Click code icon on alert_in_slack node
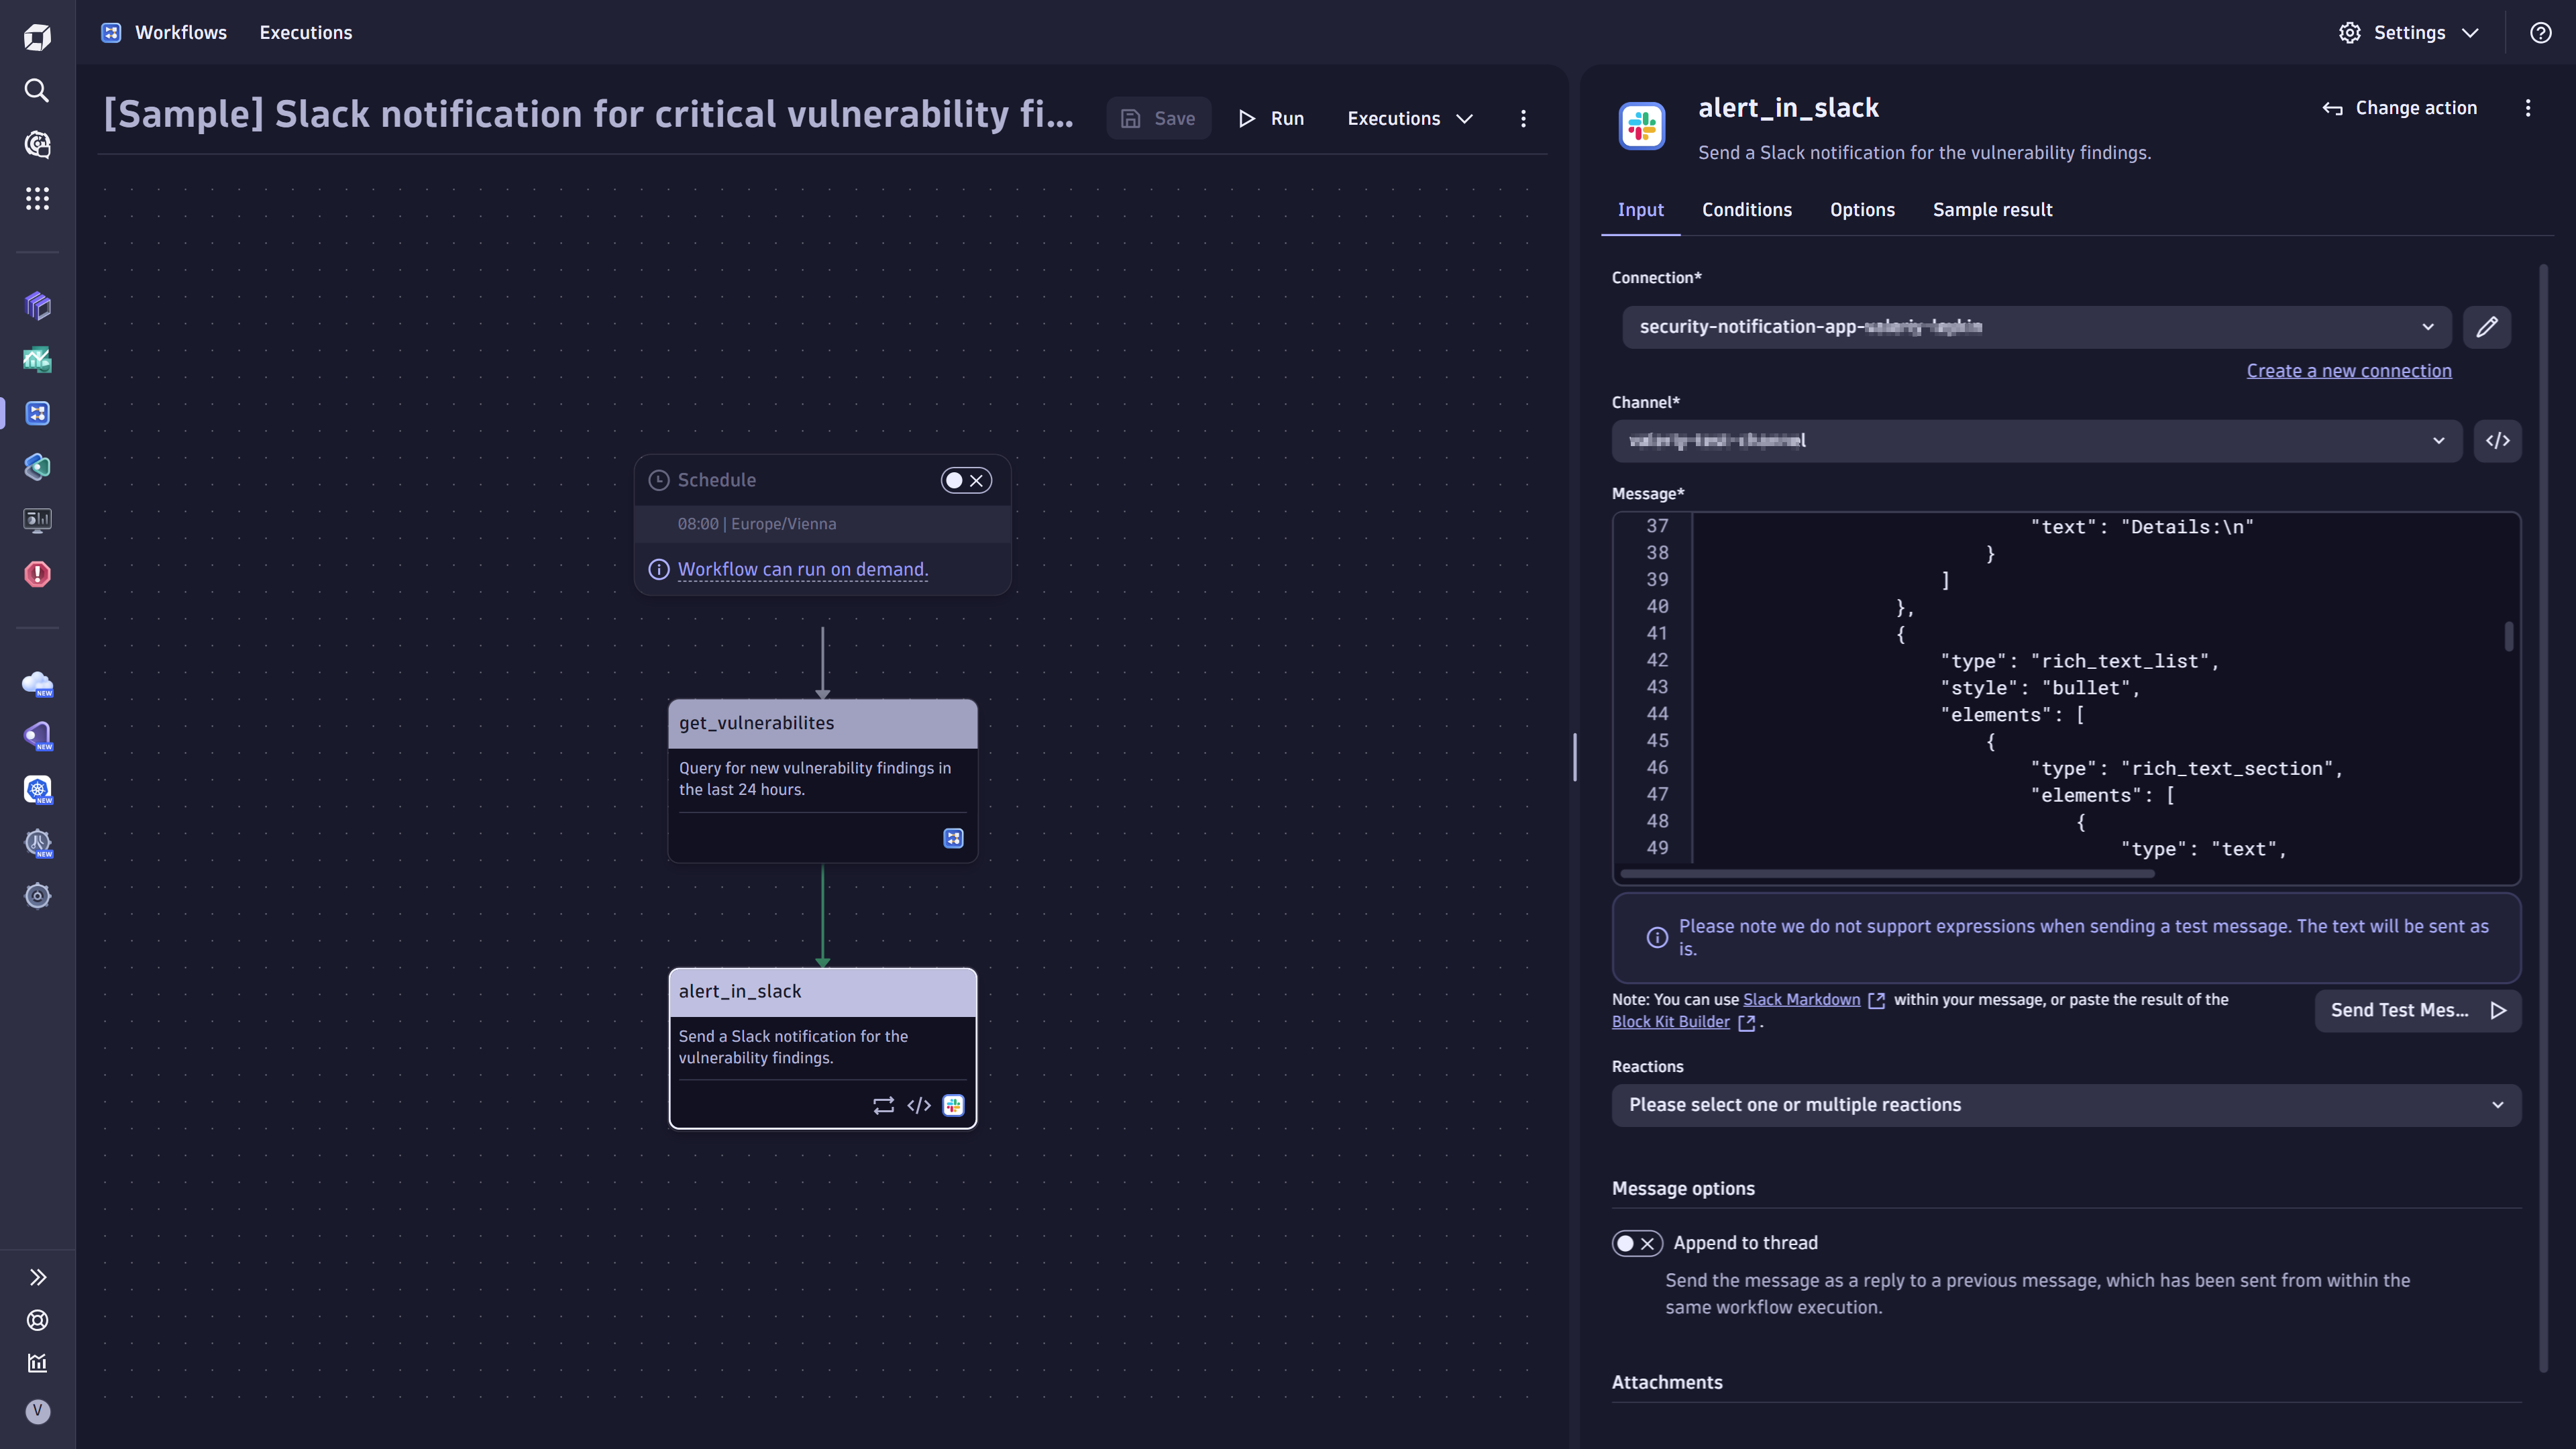The width and height of the screenshot is (2576, 1449). 919,1105
